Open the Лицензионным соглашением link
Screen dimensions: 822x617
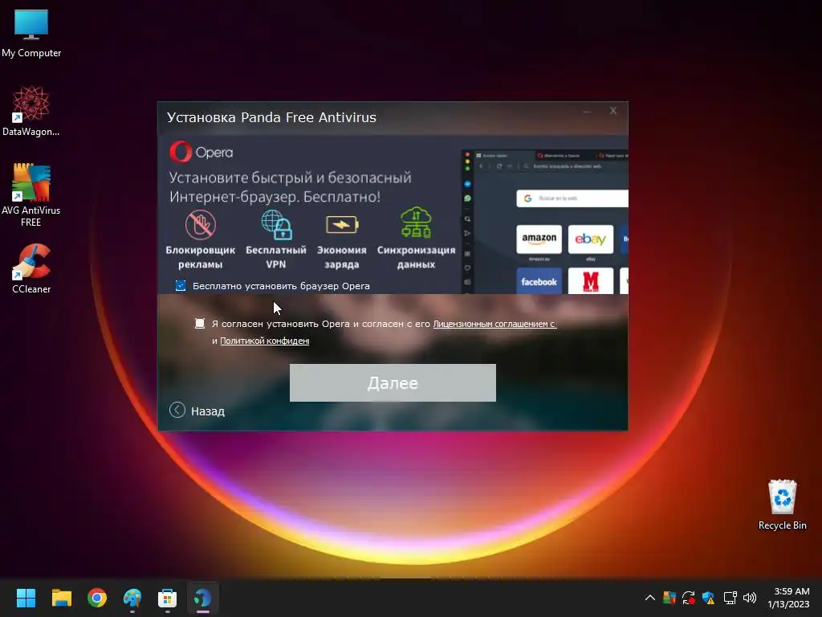(494, 324)
